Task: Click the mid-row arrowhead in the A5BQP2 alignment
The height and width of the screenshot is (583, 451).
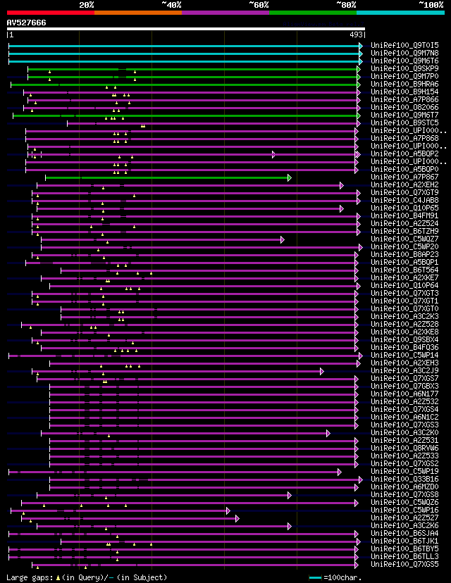Action: 273,154
